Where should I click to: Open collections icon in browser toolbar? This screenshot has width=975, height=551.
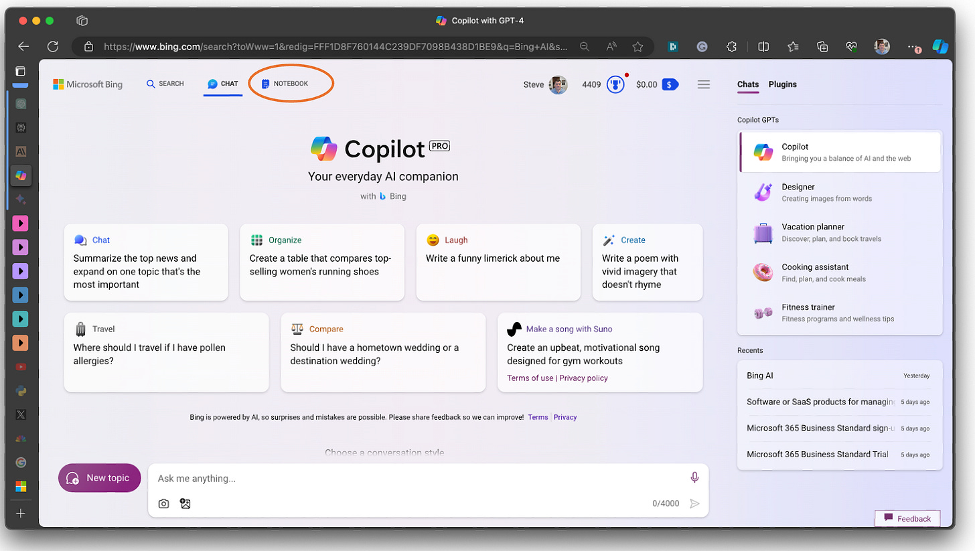click(823, 47)
